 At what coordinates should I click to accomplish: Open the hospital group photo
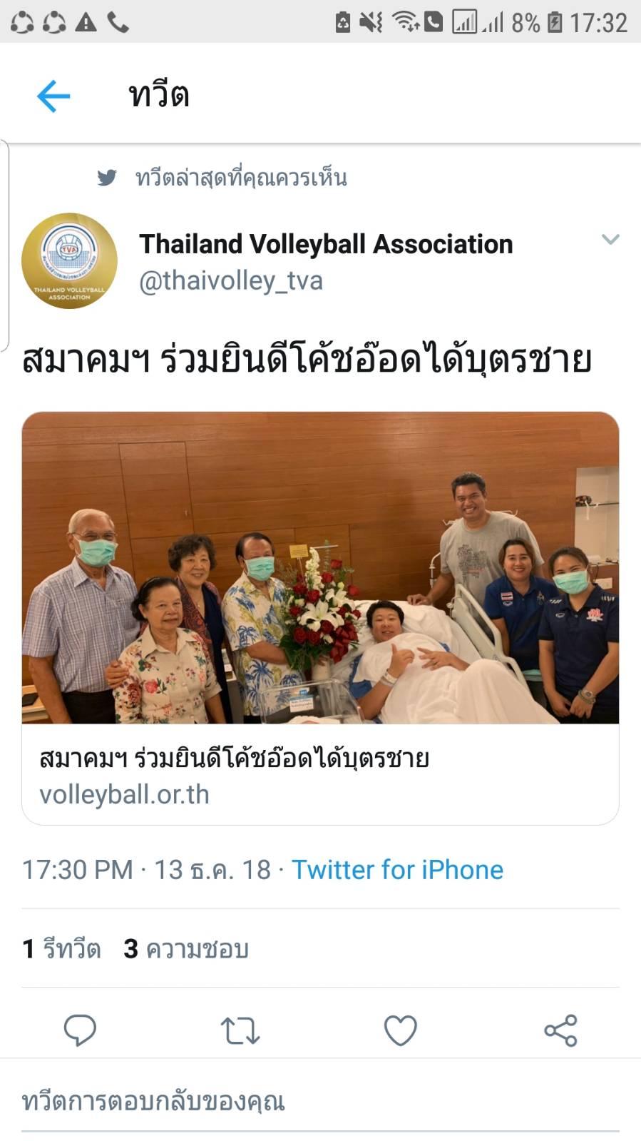tap(320, 568)
